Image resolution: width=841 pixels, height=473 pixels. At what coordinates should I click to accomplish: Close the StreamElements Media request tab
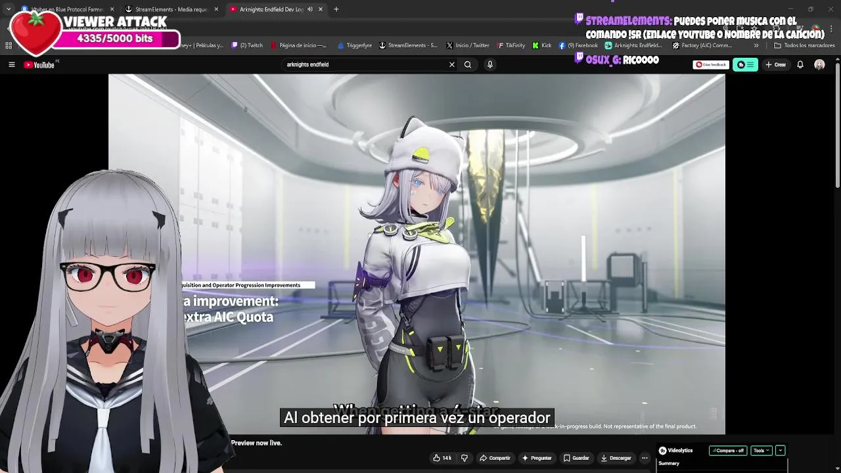coord(216,9)
